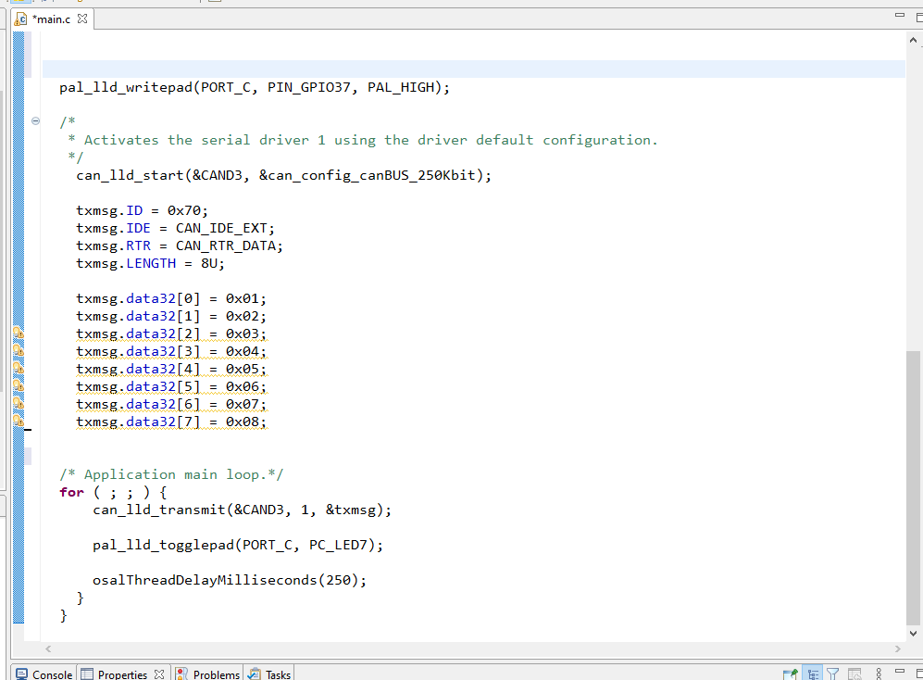
Task: Close the main.c editor tab
Action: click(82, 19)
